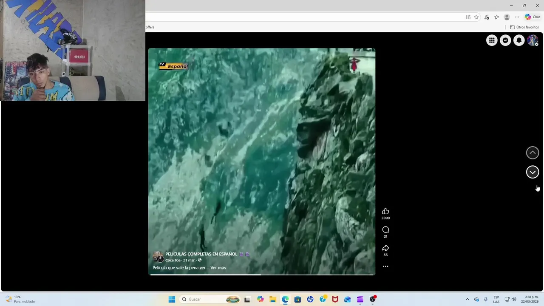Share the reel

(385, 248)
